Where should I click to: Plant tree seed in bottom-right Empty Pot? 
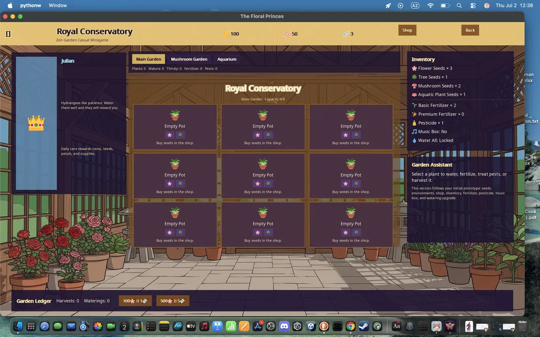click(x=356, y=233)
